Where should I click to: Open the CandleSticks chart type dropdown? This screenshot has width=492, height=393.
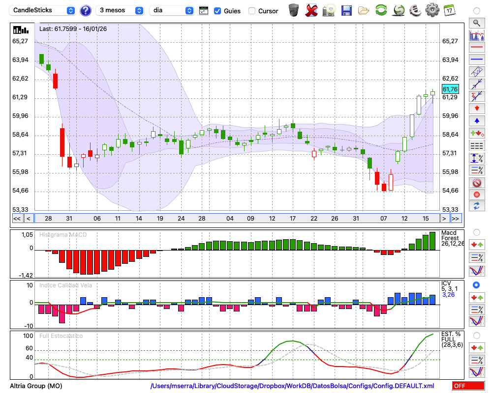point(43,10)
